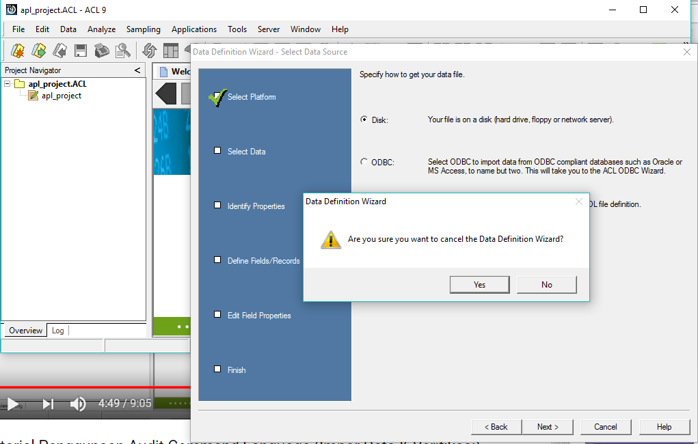This screenshot has height=444, width=698.
Task: Choose the ODBC data source option
Action: pyautogui.click(x=365, y=162)
